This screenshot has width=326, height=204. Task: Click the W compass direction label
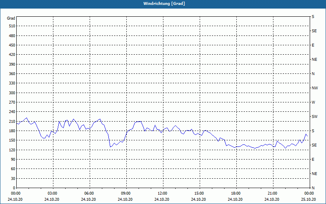coord(313,102)
